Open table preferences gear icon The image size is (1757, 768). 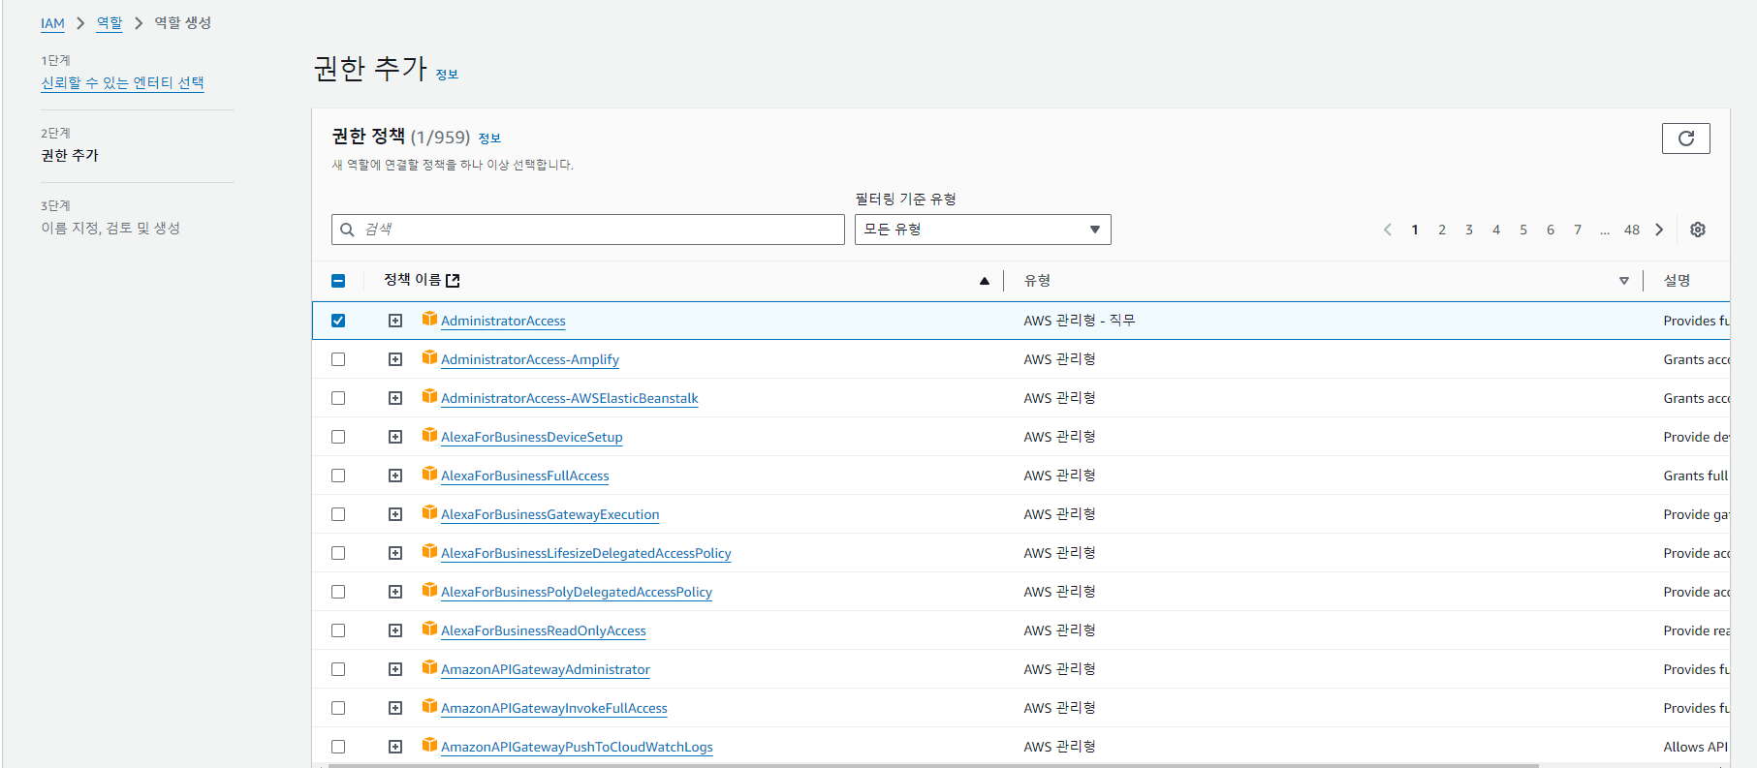1698,230
